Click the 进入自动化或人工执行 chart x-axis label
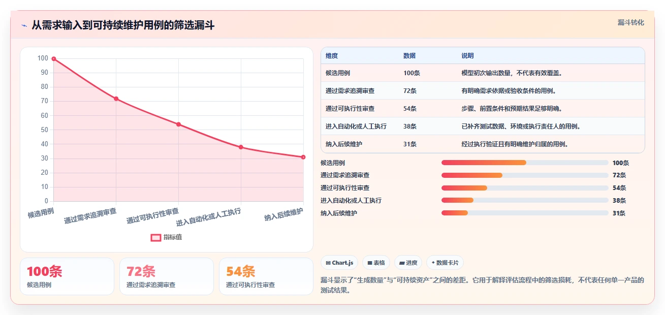Screen dimensions: 665x315 [x=209, y=217]
